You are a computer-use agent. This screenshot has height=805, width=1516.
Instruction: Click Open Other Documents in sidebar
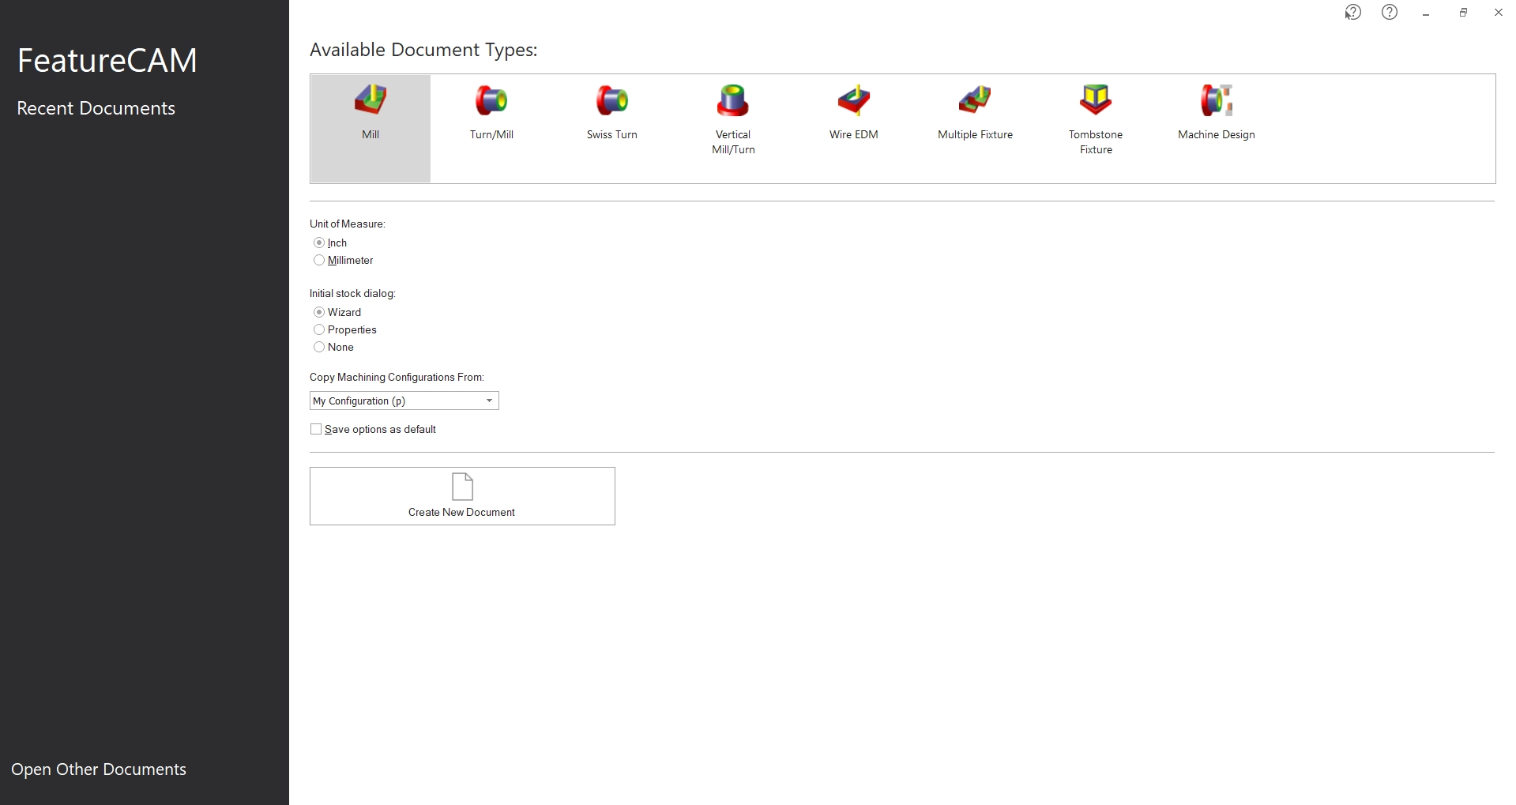(x=99, y=769)
